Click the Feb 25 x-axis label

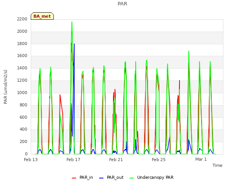pyautogui.click(x=159, y=160)
